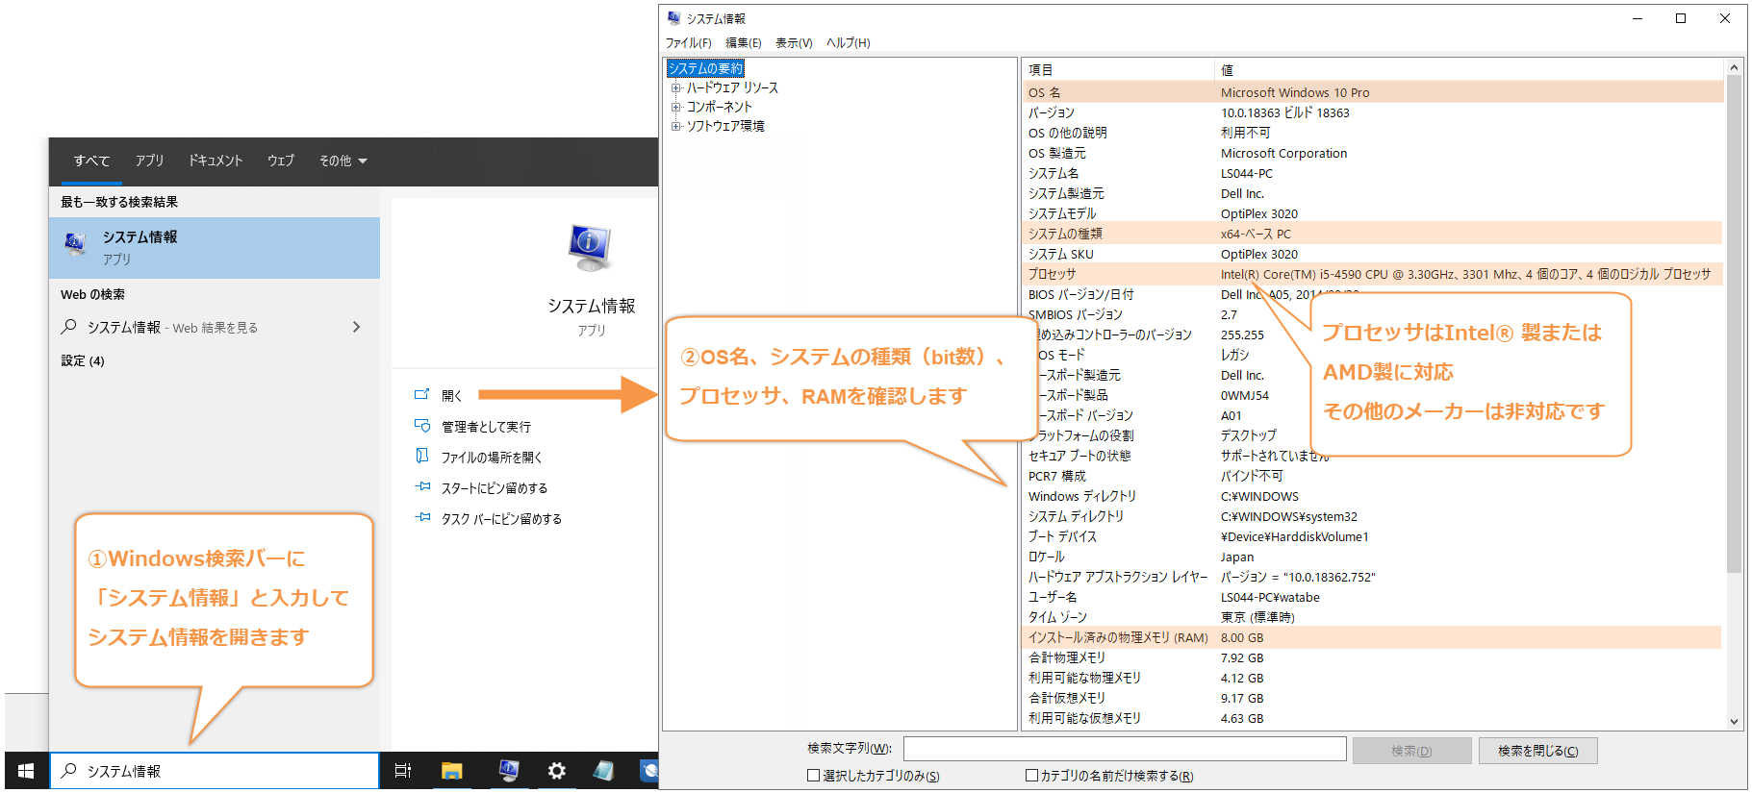
Task: Click the details list scroll-up arrow
Action: (x=1734, y=67)
